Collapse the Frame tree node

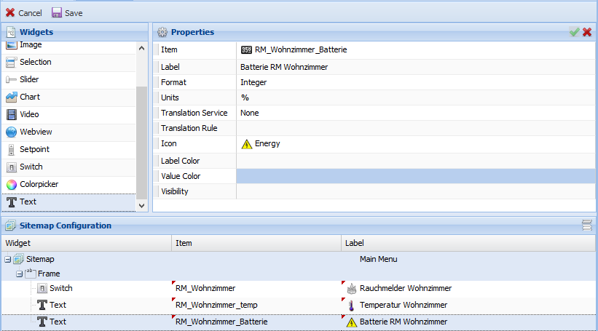point(19,274)
